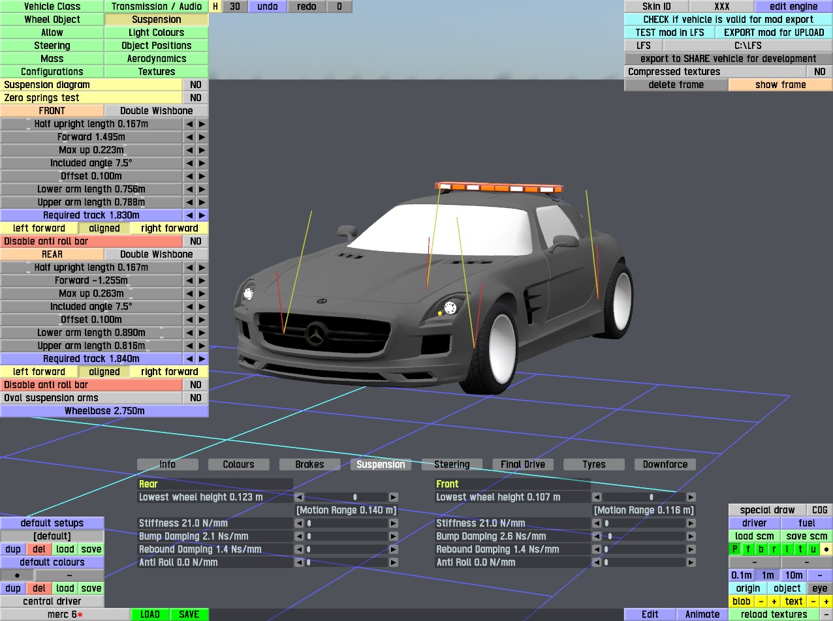Change REAR Double Wishbone suspension type
This screenshot has height=621, width=833.
point(157,254)
